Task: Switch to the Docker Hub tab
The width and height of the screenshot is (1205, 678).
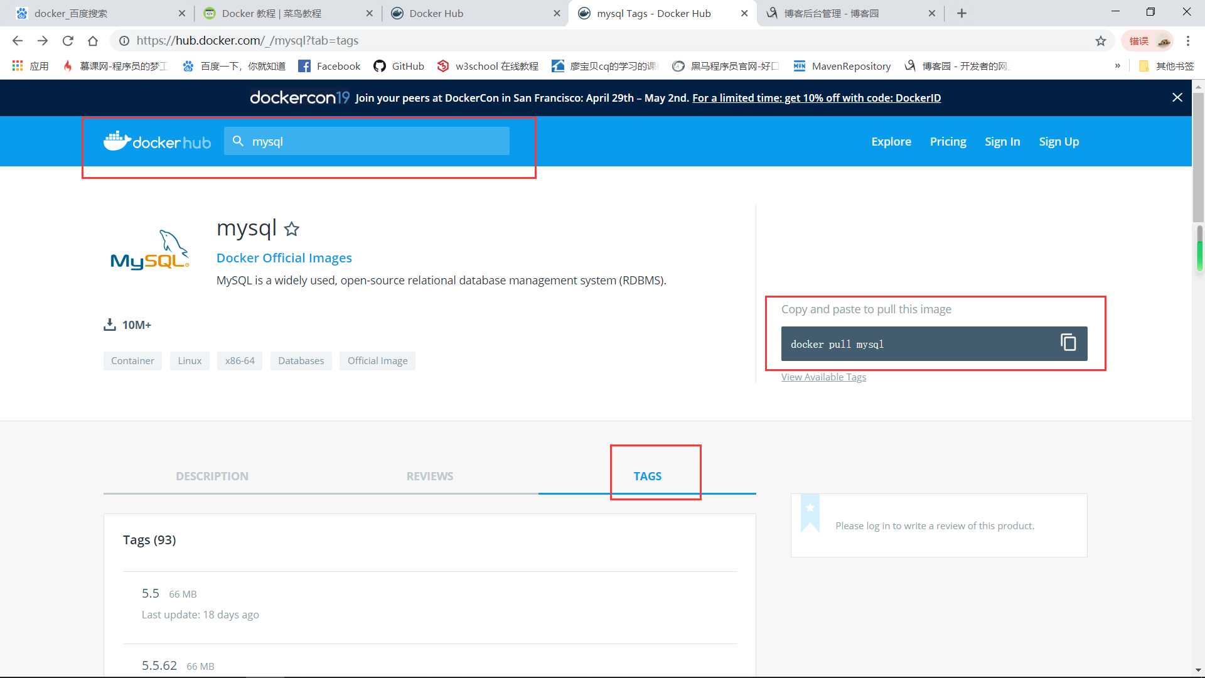Action: tap(474, 13)
